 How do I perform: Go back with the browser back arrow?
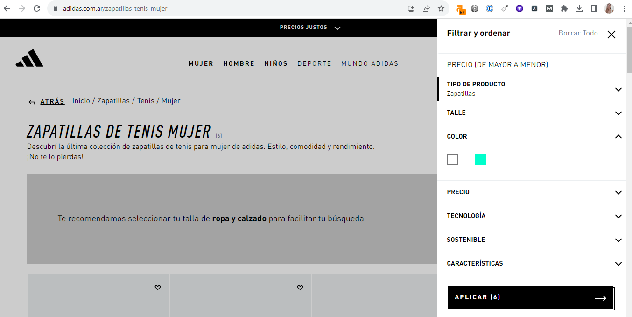click(7, 8)
